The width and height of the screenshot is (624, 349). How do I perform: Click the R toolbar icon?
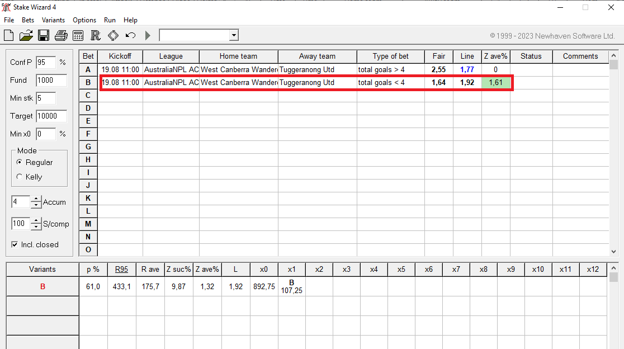coord(96,35)
